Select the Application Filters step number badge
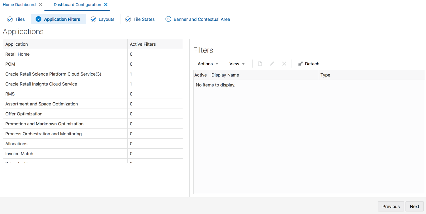426x214 pixels. tap(38, 19)
